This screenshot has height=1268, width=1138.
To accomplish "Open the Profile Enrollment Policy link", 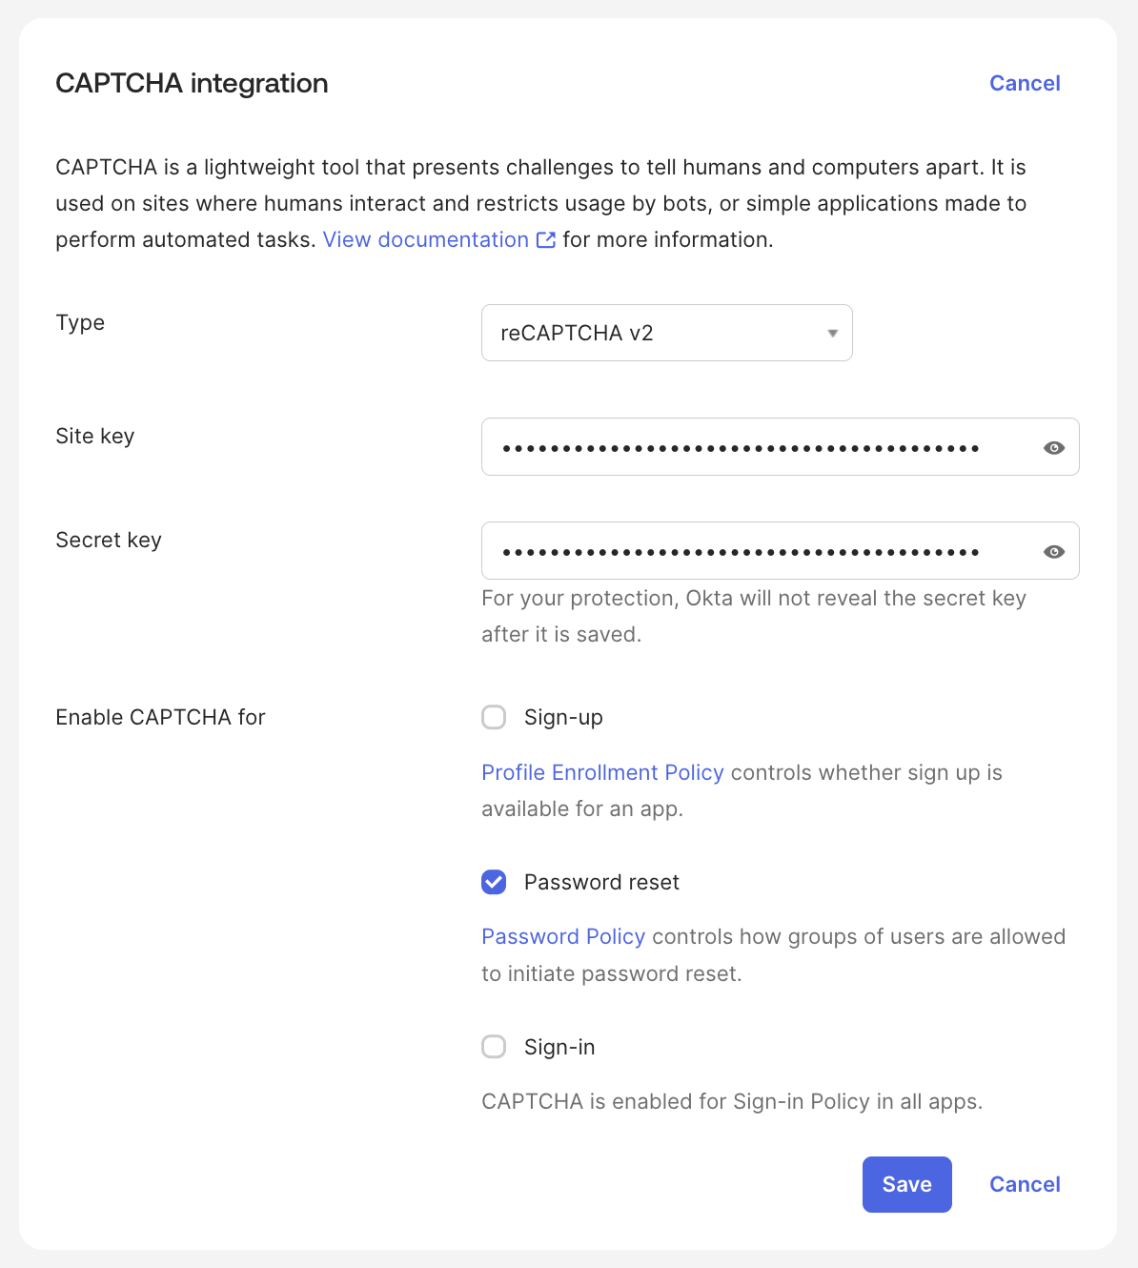I will pos(602,772).
